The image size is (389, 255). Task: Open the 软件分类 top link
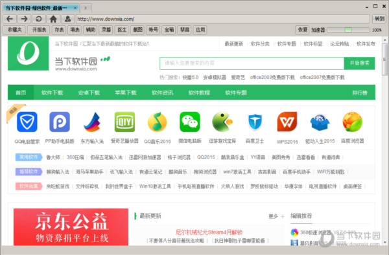coord(260,44)
